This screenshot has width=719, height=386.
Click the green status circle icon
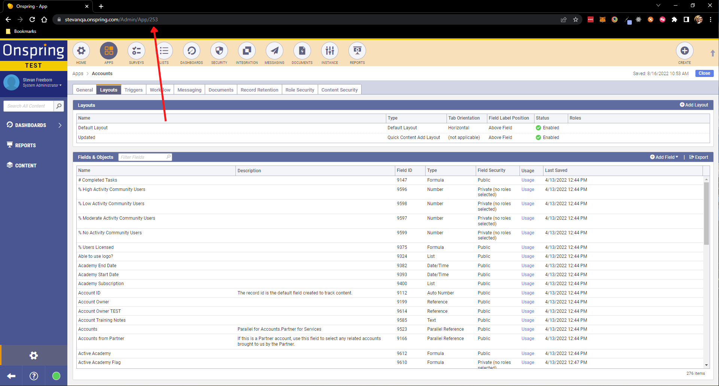coord(56,376)
